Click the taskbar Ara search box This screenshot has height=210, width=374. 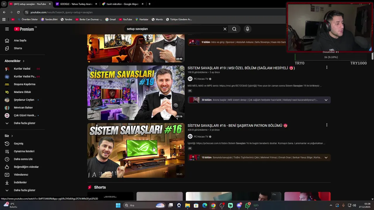(144, 205)
